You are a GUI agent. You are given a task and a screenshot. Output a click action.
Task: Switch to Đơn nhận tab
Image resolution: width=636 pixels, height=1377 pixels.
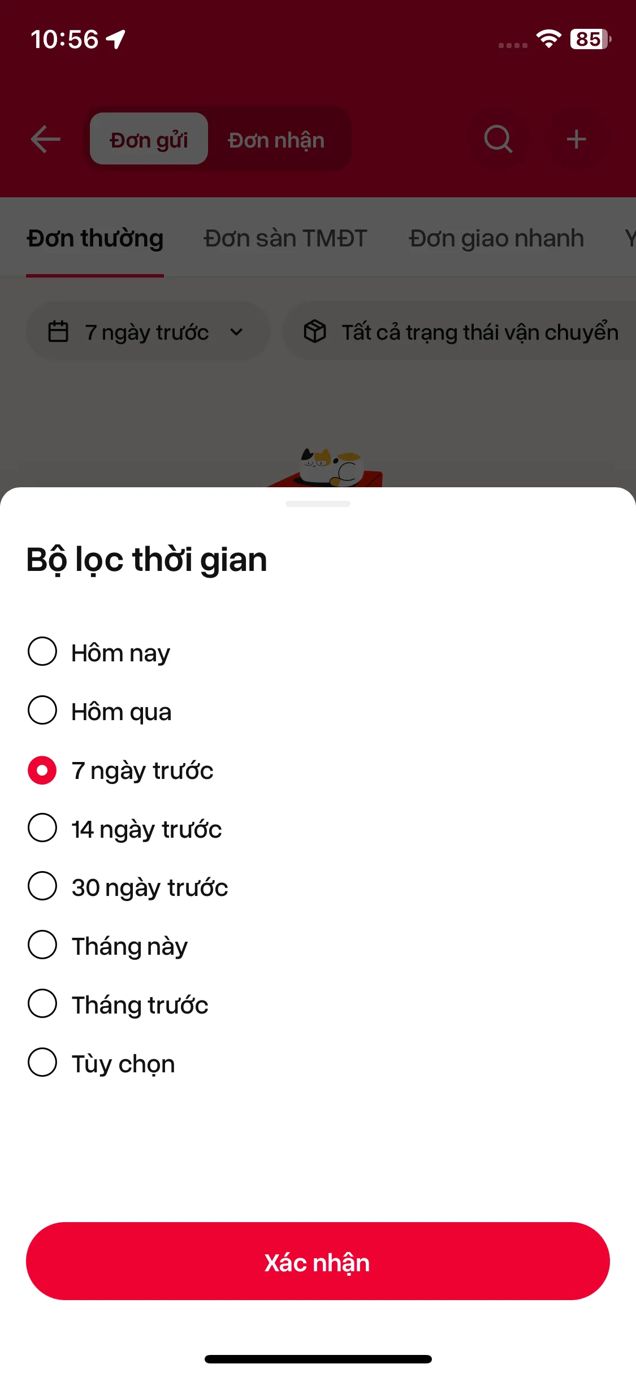point(276,140)
